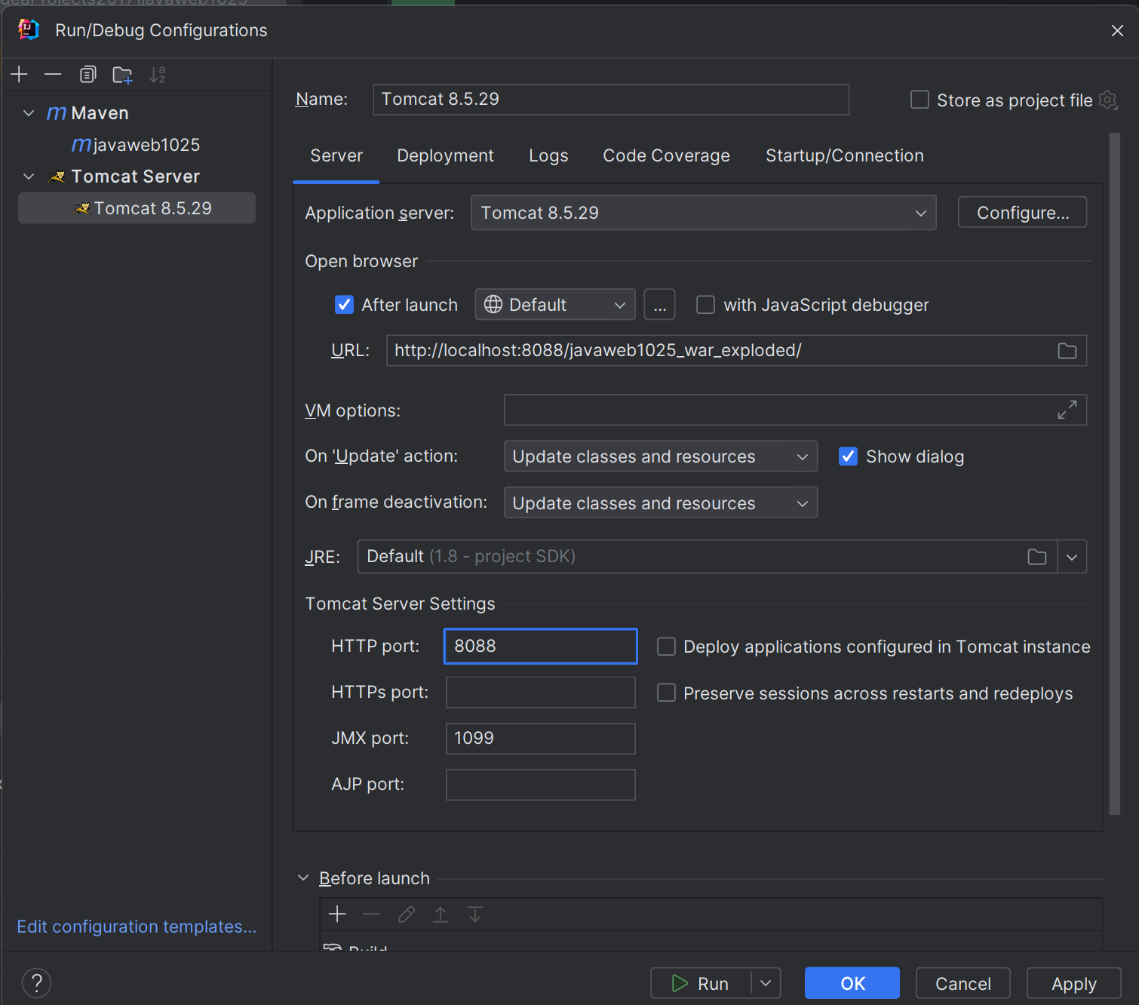Click the vertical scrollbar of settings panel
1139x1005 pixels.
[x=1115, y=474]
